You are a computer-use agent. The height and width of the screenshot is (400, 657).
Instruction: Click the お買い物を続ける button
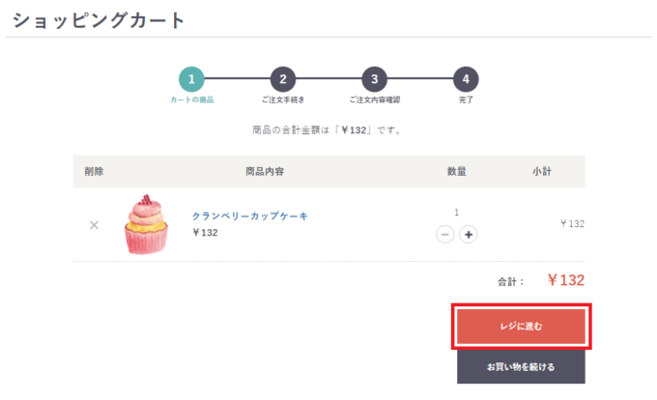tap(521, 367)
